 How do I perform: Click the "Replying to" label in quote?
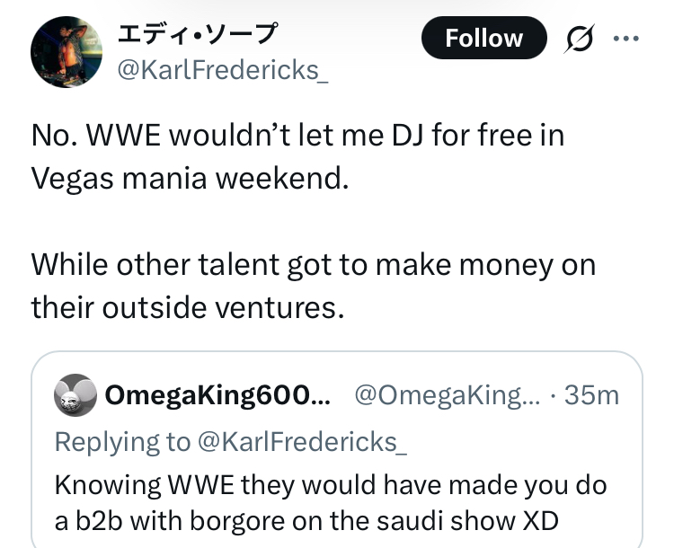point(122,441)
